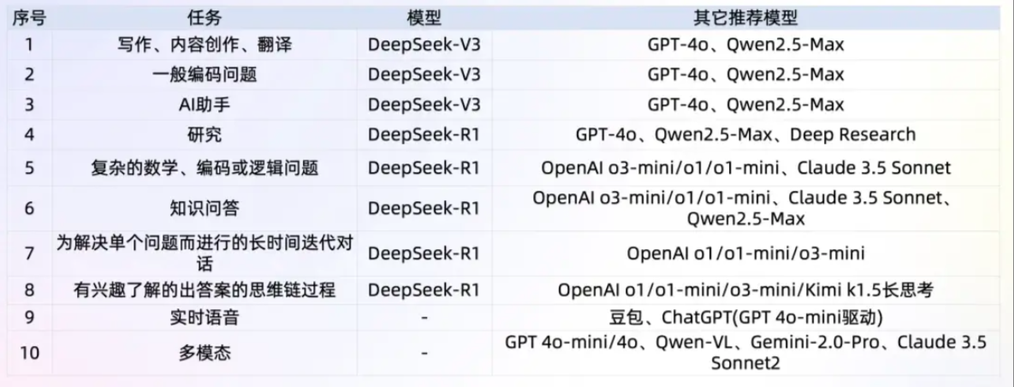This screenshot has height=387, width=1014.
Task: Click row number 4 in 序号 column
Action: click(x=29, y=134)
